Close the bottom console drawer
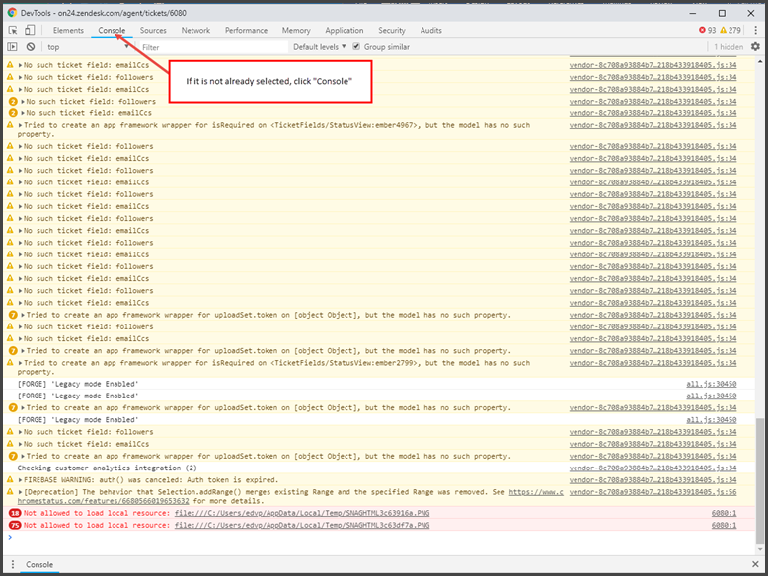Viewport: 768px width, 576px height. [x=756, y=565]
